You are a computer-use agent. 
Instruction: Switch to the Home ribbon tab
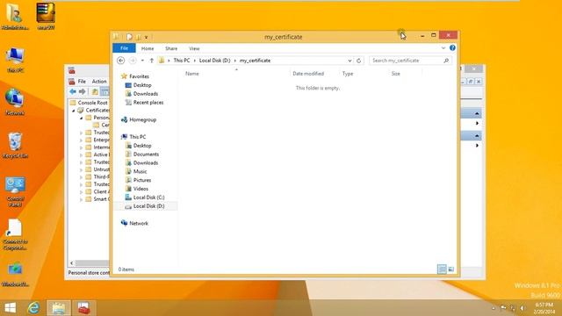tap(148, 48)
